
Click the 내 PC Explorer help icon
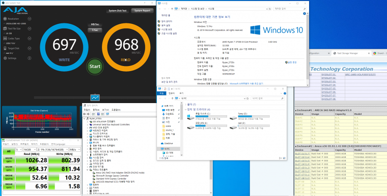pyautogui.click(x=285, y=93)
